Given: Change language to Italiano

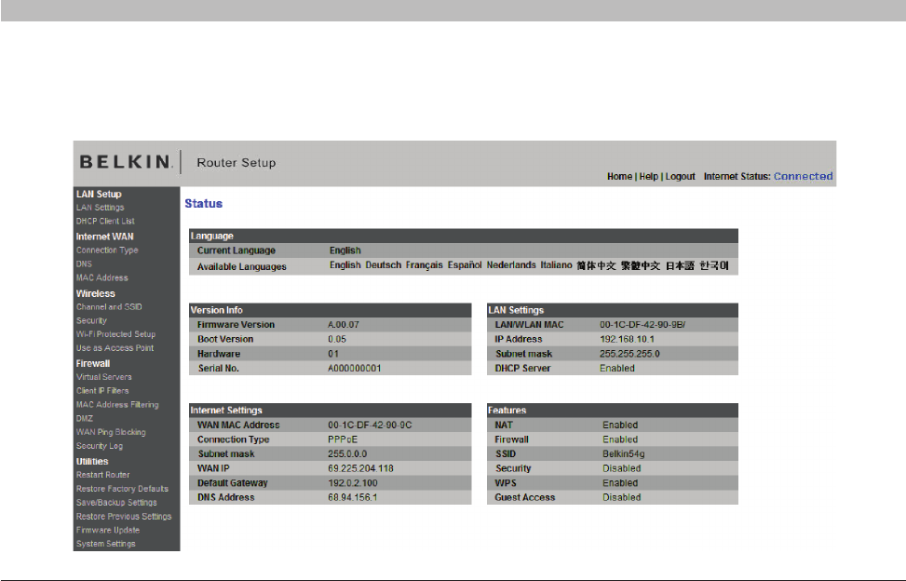Looking at the screenshot, I should click(x=555, y=265).
